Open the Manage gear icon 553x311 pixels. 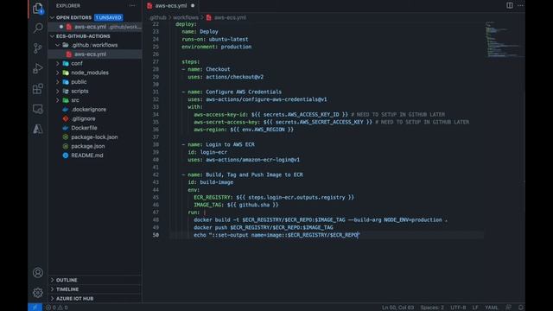[x=38, y=292]
